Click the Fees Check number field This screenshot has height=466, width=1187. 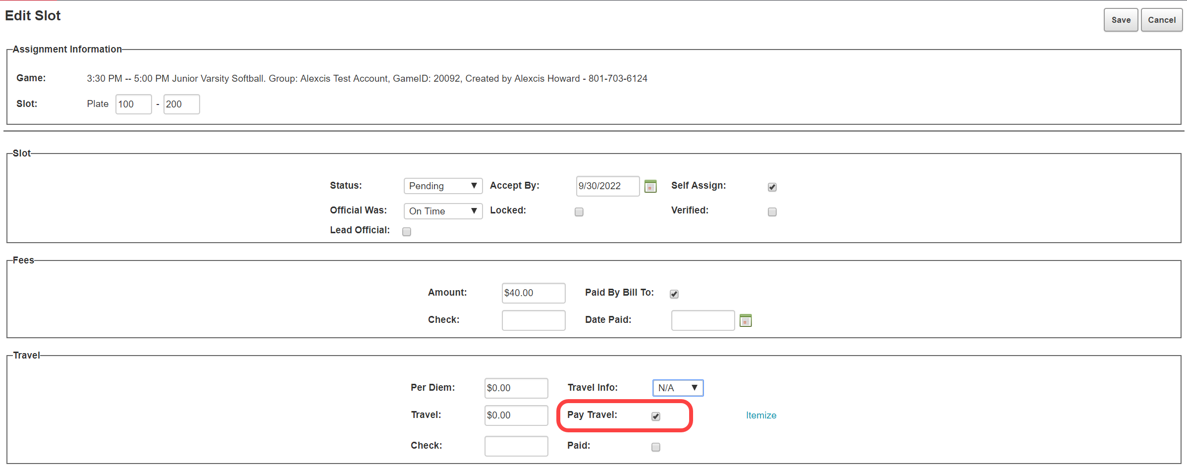(x=534, y=320)
